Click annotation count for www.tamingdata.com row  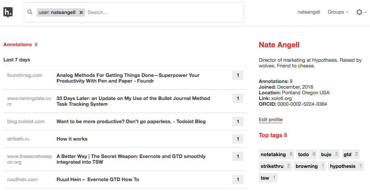tap(238, 99)
